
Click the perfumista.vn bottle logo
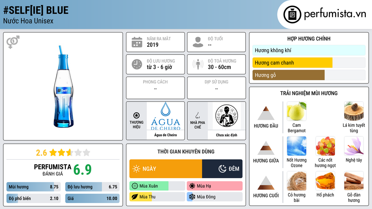point(292,15)
